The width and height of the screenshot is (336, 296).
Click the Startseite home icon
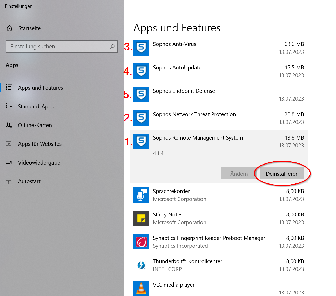[9, 28]
